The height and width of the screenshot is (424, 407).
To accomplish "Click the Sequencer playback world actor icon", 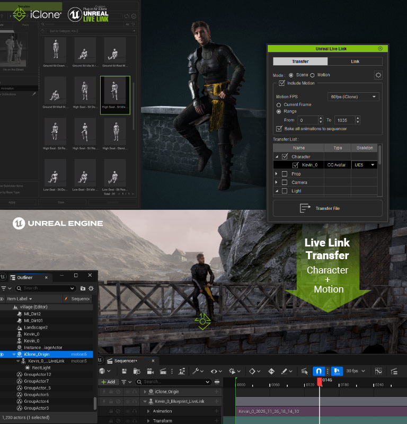I will coord(182,372).
